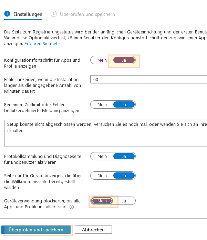
Task: Click the installation minutes field showing 60
Action: coord(148,79)
